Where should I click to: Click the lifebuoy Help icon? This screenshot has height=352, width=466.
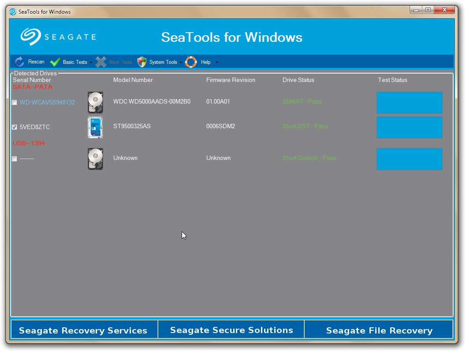tap(191, 62)
